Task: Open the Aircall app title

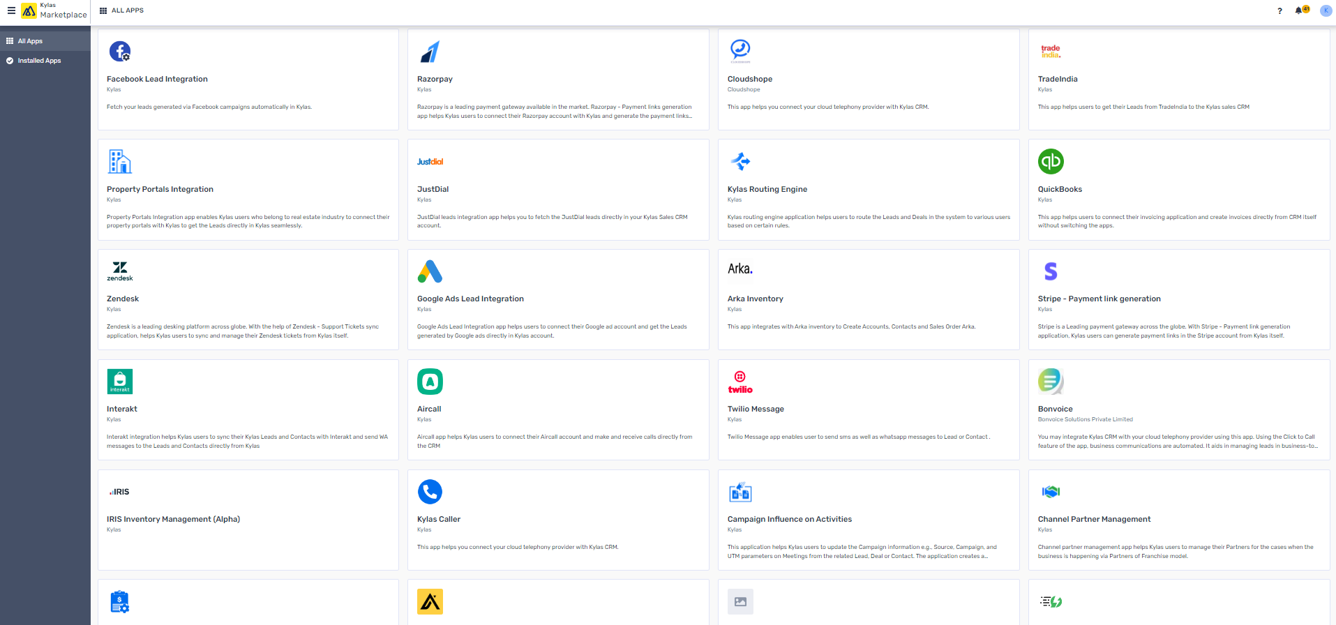Action: click(x=429, y=409)
